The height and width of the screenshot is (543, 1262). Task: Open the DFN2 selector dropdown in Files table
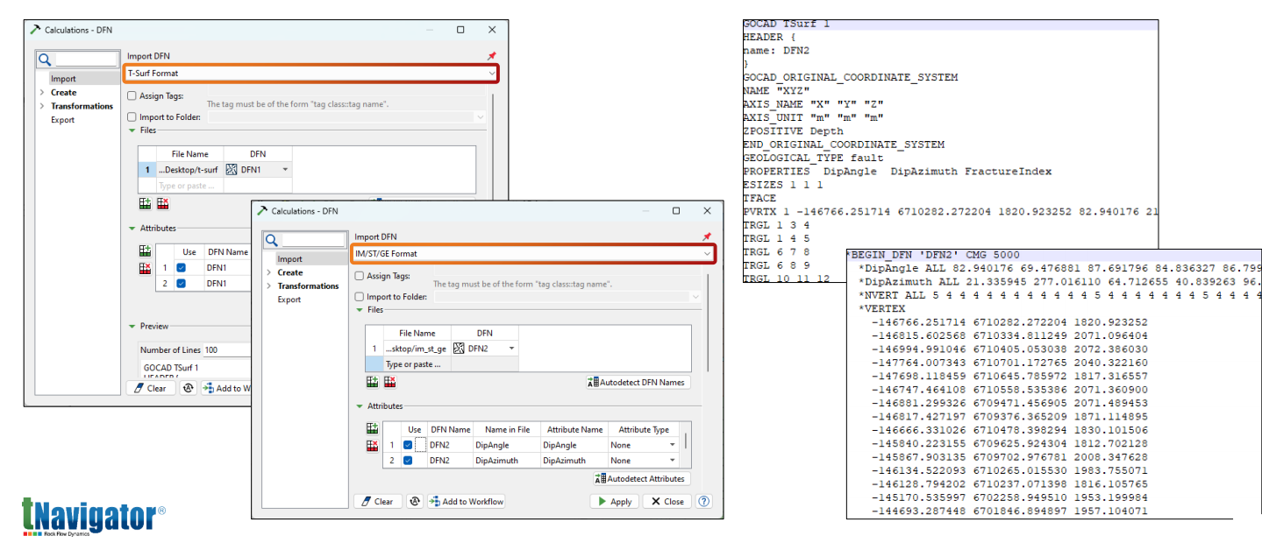point(511,349)
